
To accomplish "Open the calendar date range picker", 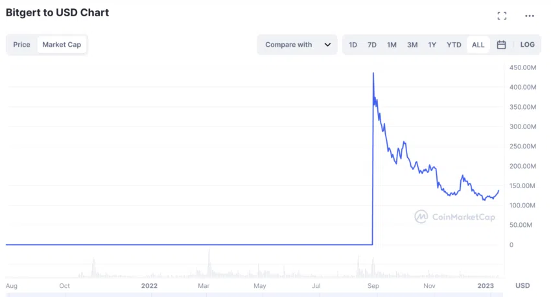I will (x=501, y=45).
